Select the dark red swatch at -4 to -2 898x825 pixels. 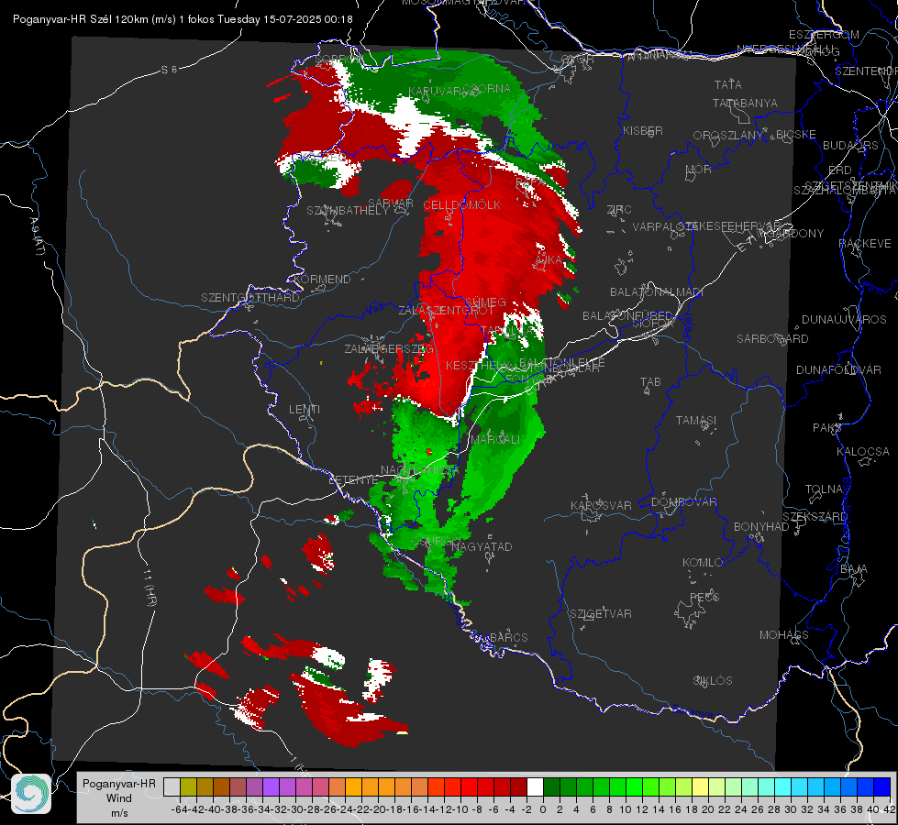[x=518, y=786]
